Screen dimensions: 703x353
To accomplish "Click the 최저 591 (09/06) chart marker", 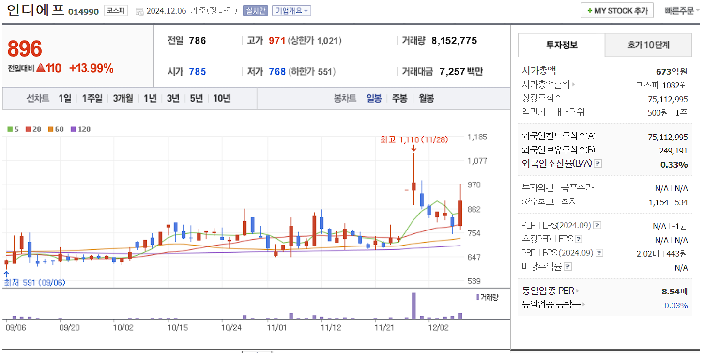I will click(34, 282).
